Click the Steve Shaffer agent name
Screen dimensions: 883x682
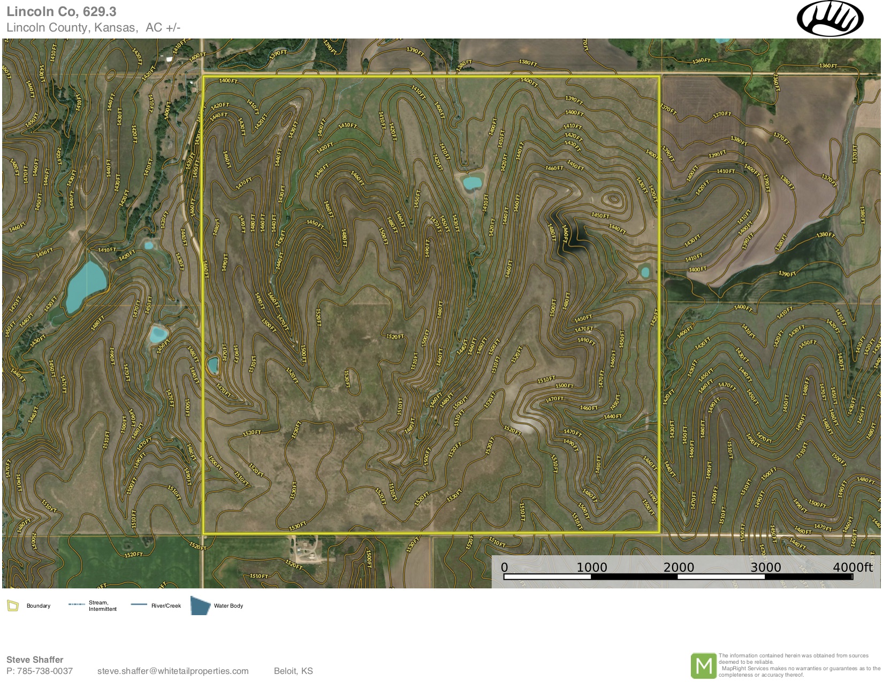coord(35,660)
